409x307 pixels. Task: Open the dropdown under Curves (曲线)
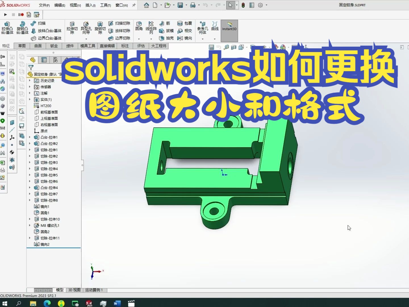pos(215,39)
